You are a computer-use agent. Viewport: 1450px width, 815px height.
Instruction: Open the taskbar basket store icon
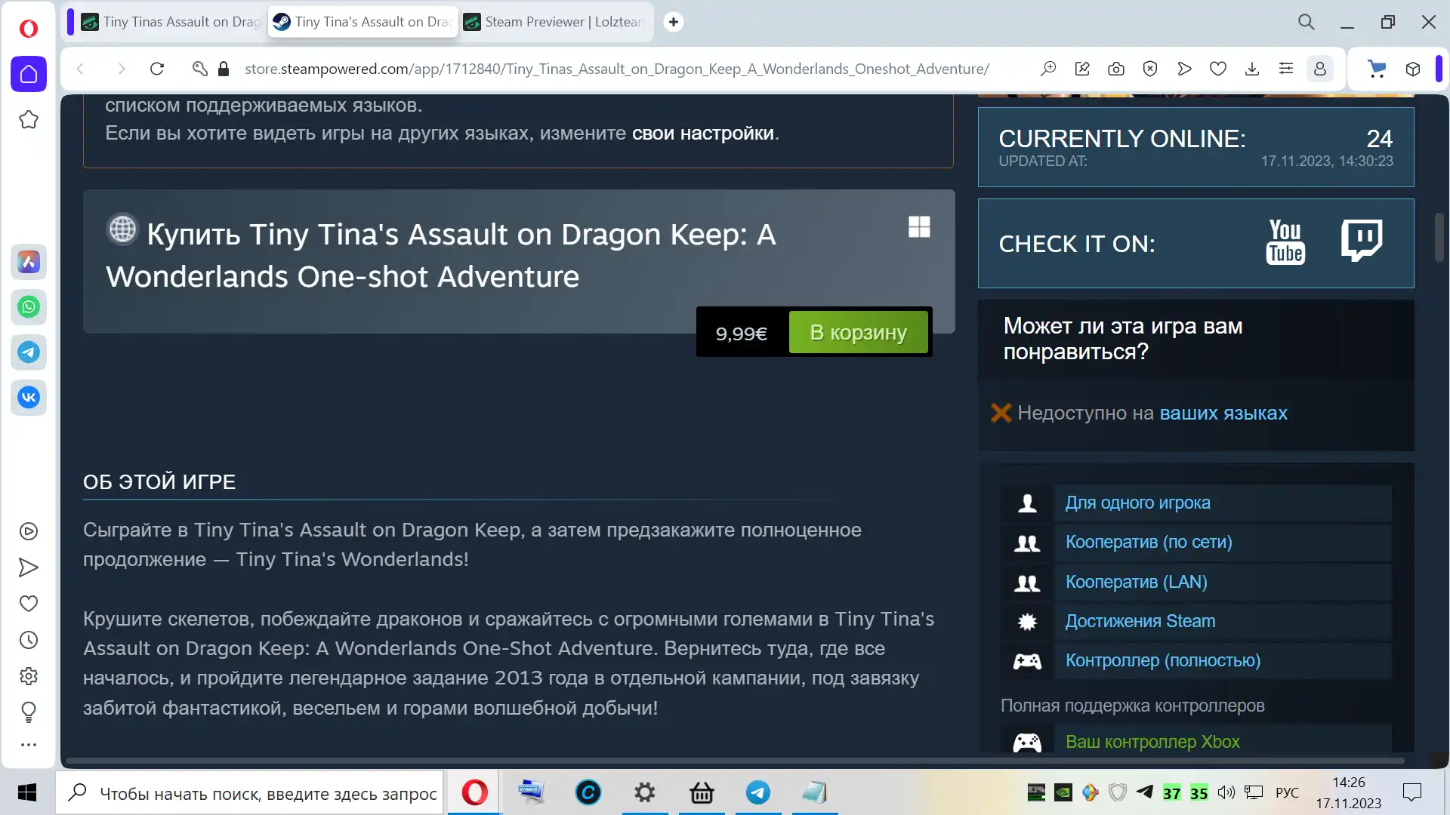[x=702, y=792]
